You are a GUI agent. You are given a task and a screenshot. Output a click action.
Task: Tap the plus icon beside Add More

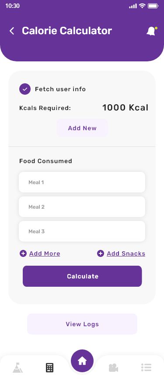pos(23,254)
